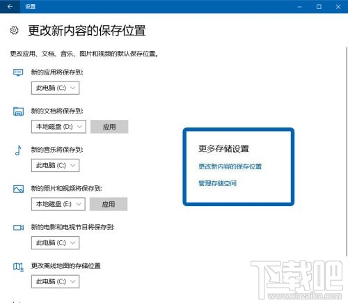
Task: Click the 新的照片和视频将保存到 label
Action: pos(67,188)
